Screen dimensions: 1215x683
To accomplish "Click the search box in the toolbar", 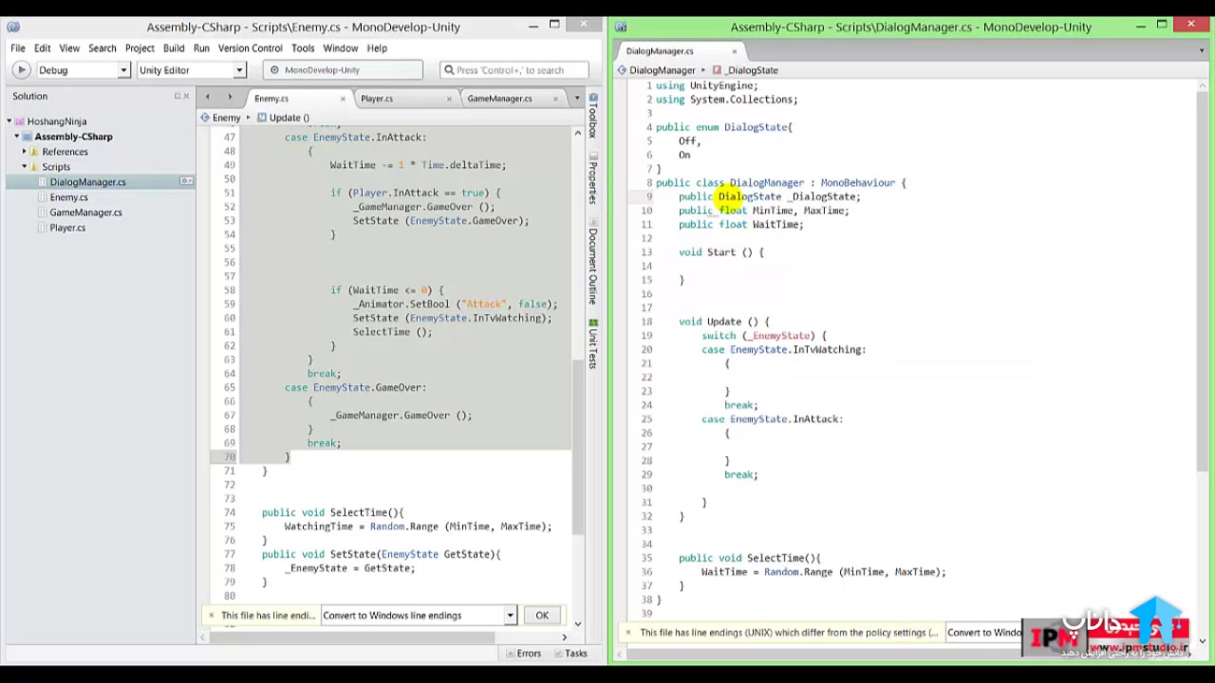I will click(x=514, y=70).
